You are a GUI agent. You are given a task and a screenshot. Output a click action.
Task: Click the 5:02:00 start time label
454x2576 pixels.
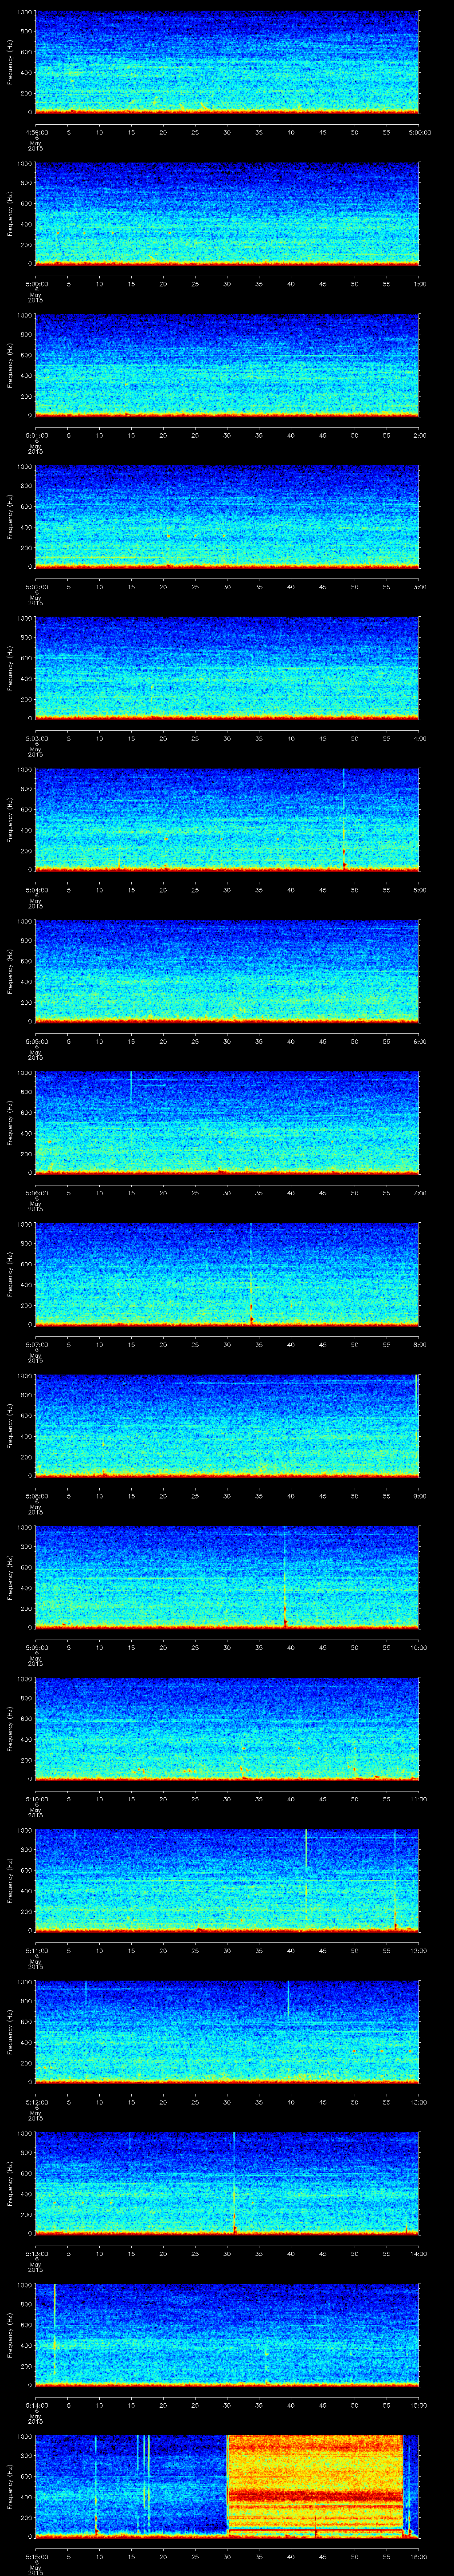[36, 587]
